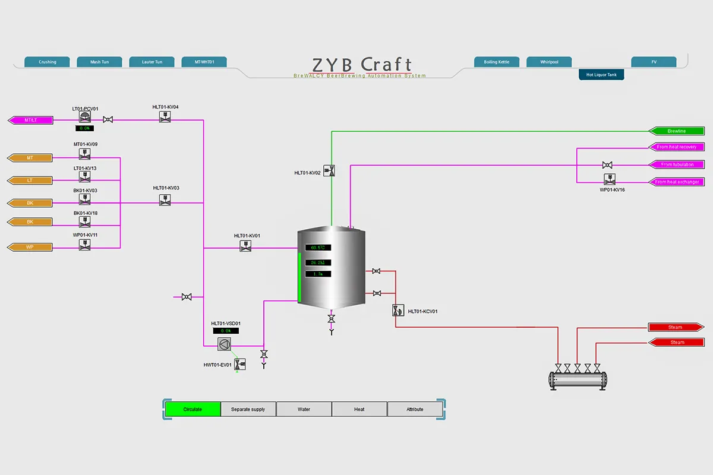
Task: Toggle valve HWT01-EV01
Action: 240,363
